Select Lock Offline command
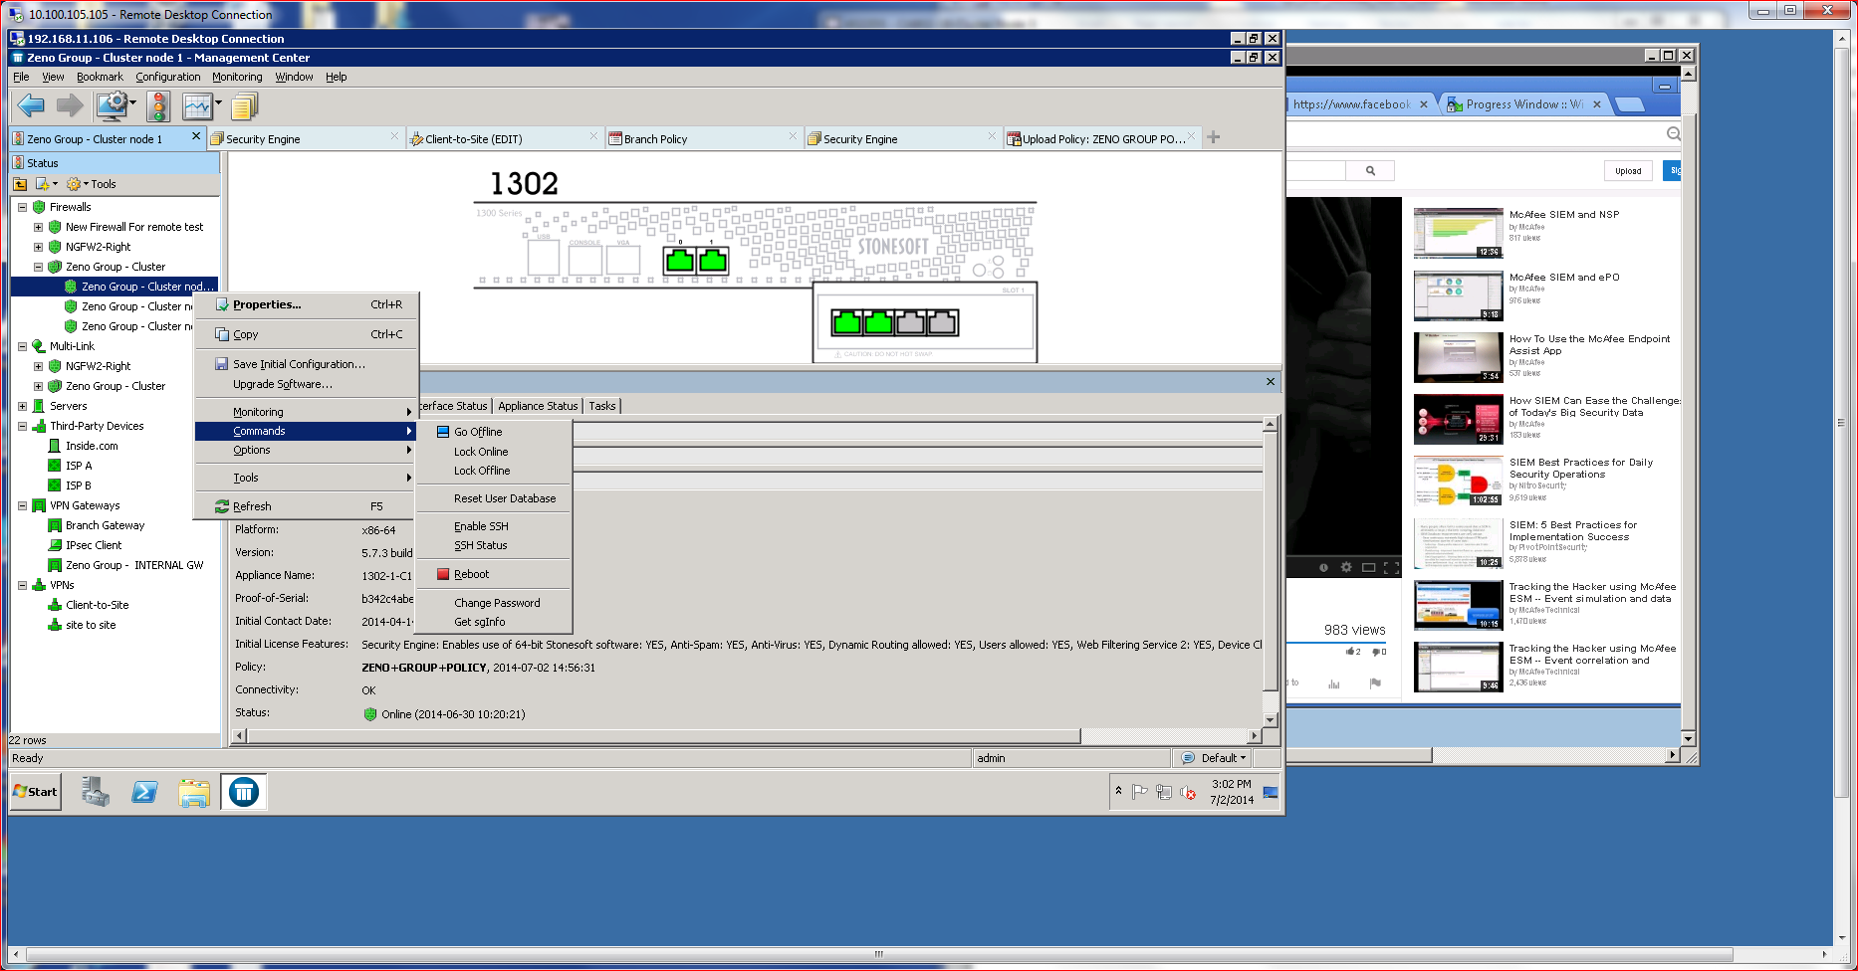Viewport: 1858px width, 971px height. (494, 471)
